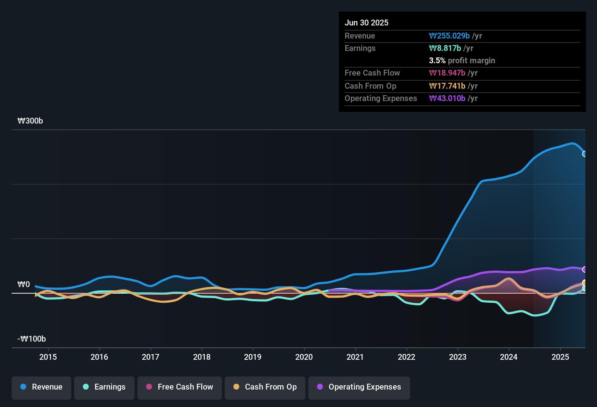Screen dimensions: 597x407
Task: Click the Cash From Op endpoint circle
Action: tap(585, 283)
